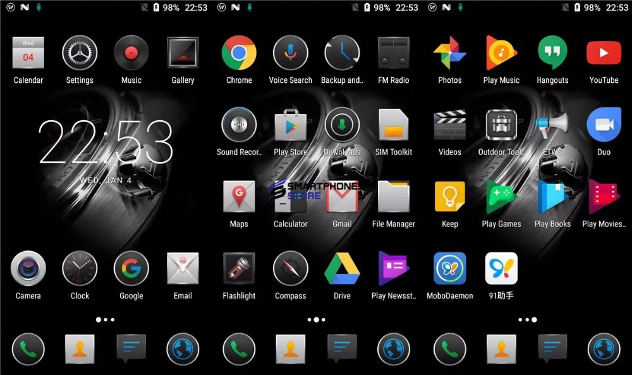Open the Clock app icon
632x375 pixels.
pyautogui.click(x=80, y=268)
